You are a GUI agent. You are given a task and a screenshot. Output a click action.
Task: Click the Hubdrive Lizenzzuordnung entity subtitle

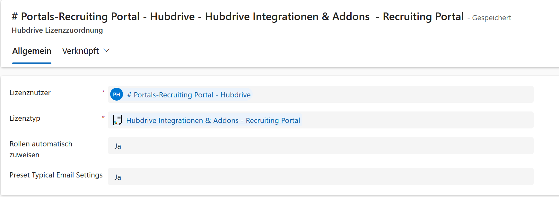[x=57, y=30]
